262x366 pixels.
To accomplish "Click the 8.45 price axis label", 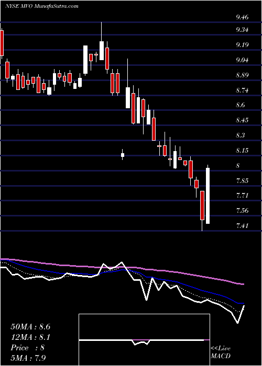I will click(x=242, y=120).
